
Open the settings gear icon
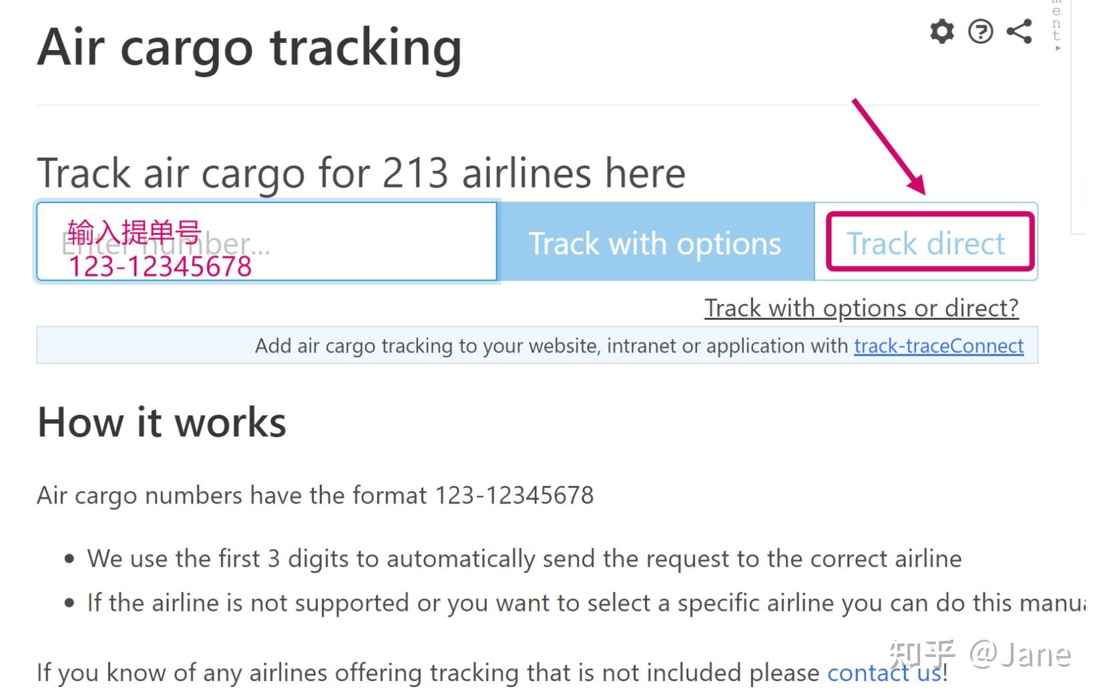coord(941,31)
